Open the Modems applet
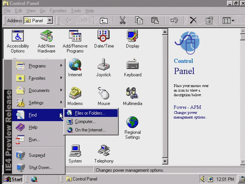Screen dimensions: 245x184 tap(75, 96)
